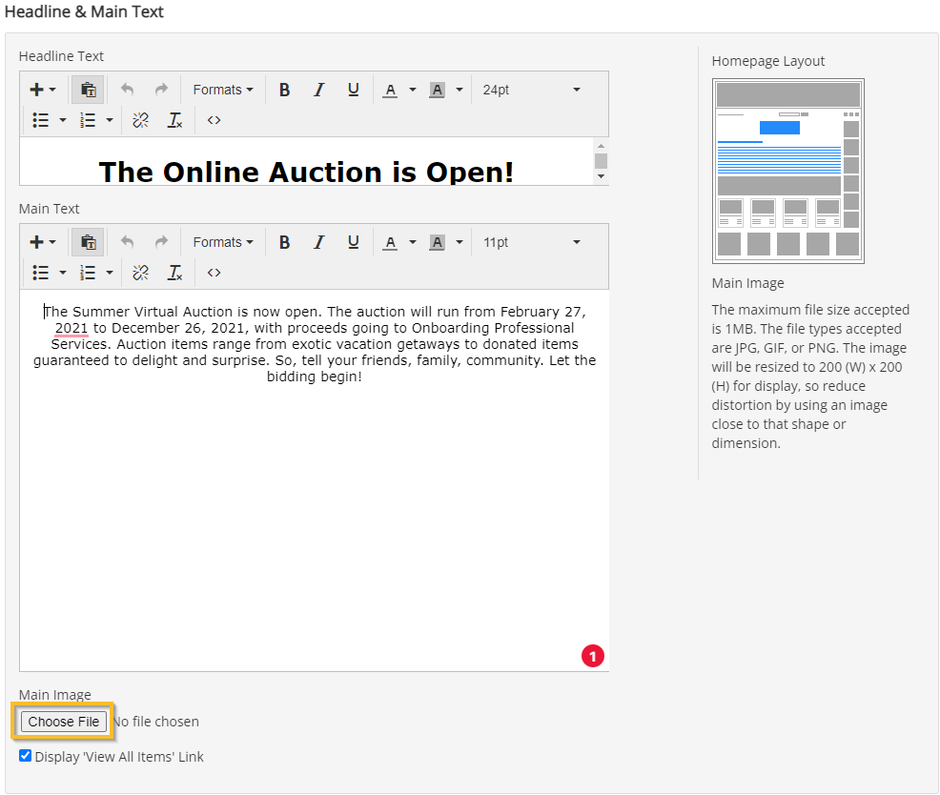Toggle Underline in Headline Text toolbar

(353, 90)
